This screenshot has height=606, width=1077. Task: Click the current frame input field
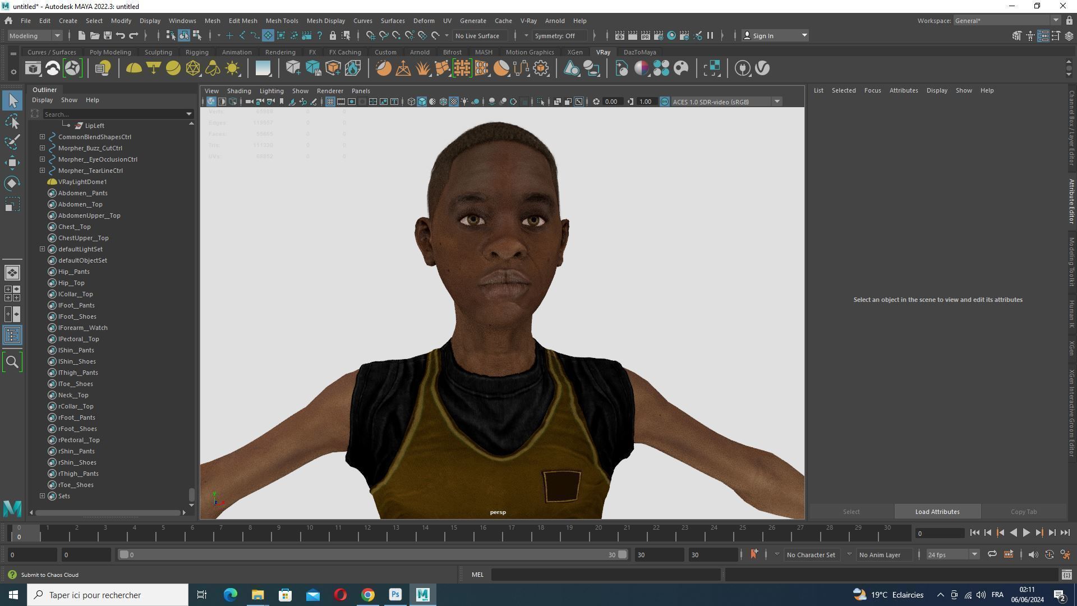pyautogui.click(x=940, y=533)
